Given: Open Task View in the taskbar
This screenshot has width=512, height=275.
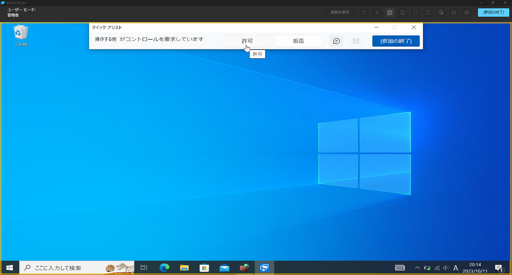Looking at the screenshot, I should pyautogui.click(x=144, y=268).
